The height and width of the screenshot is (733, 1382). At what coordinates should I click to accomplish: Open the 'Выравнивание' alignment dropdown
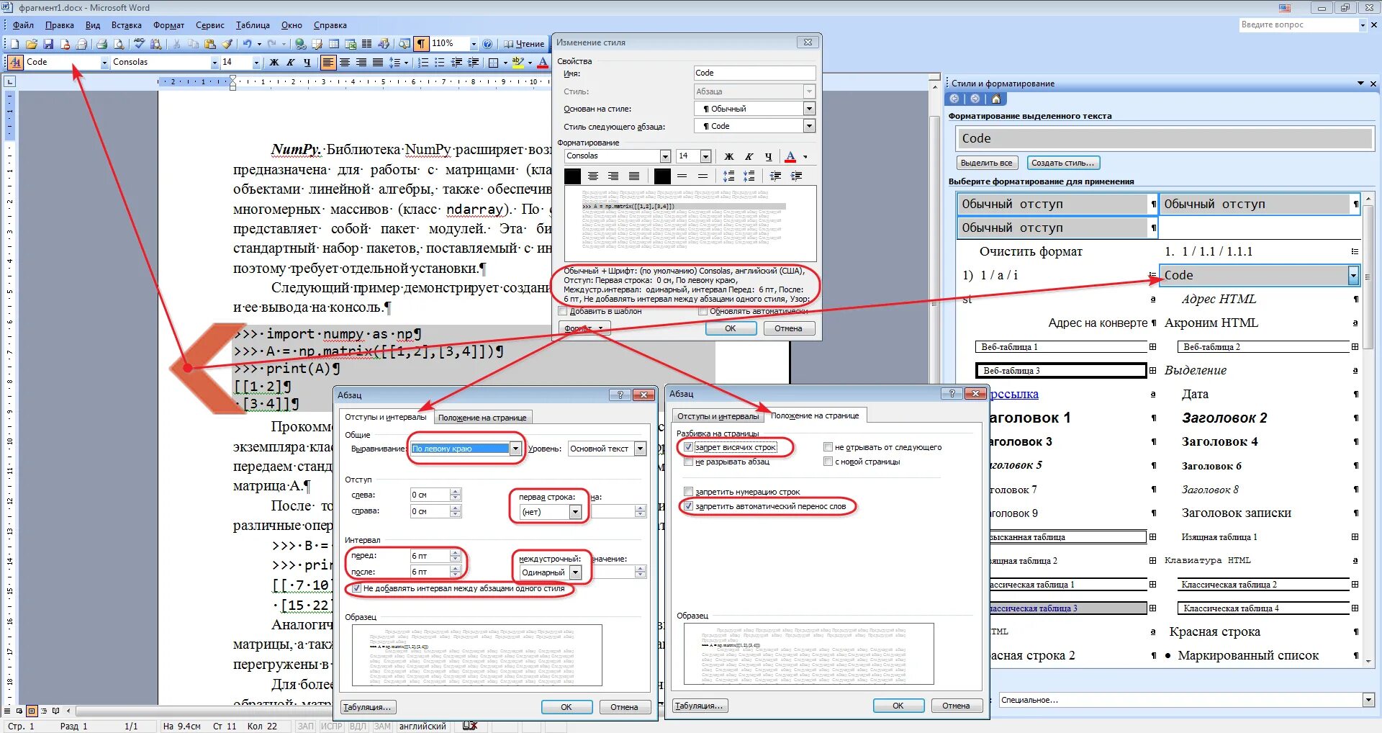coord(515,449)
